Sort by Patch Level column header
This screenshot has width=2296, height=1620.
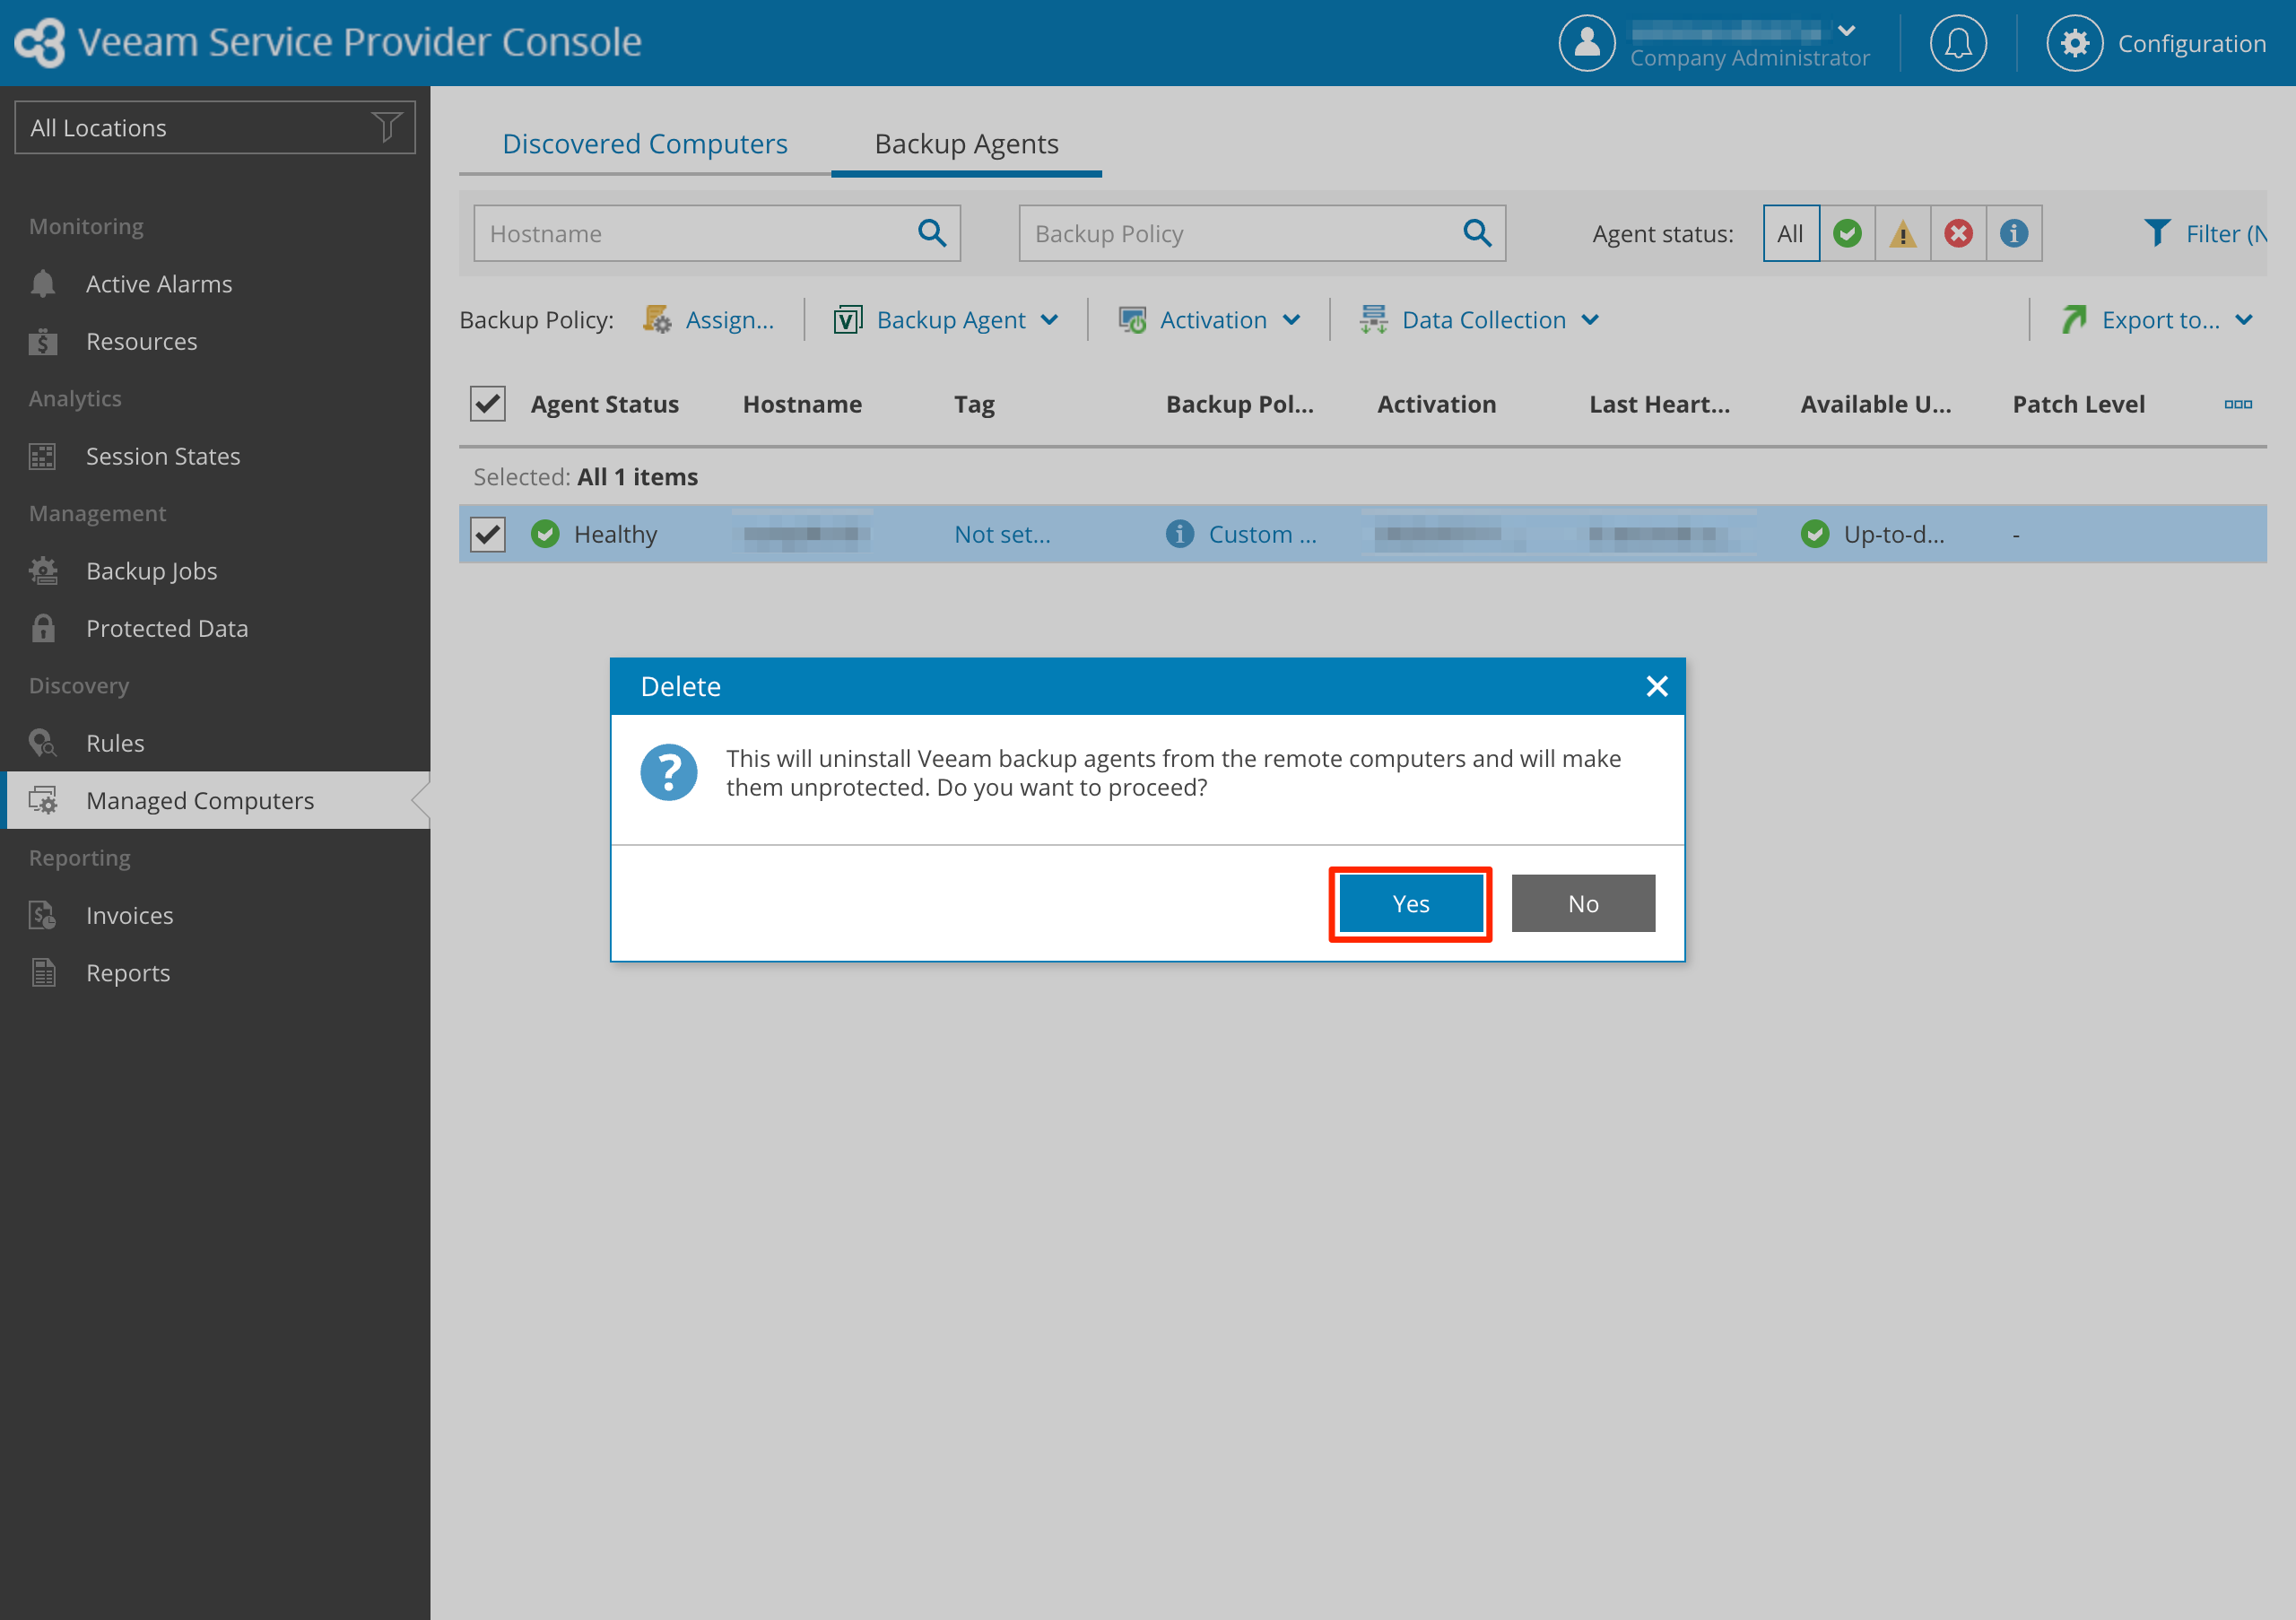pos(2078,404)
